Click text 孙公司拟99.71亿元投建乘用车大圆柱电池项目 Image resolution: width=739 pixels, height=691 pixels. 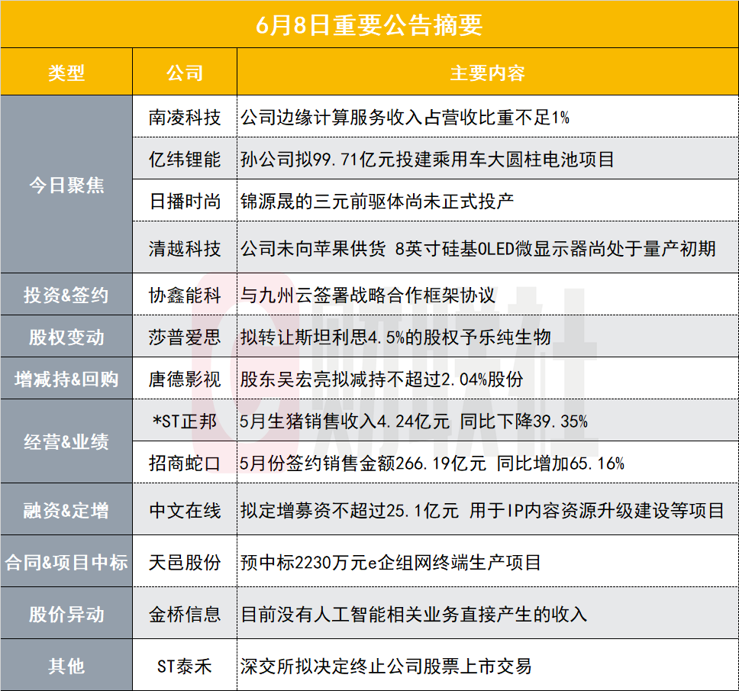pyautogui.click(x=427, y=159)
